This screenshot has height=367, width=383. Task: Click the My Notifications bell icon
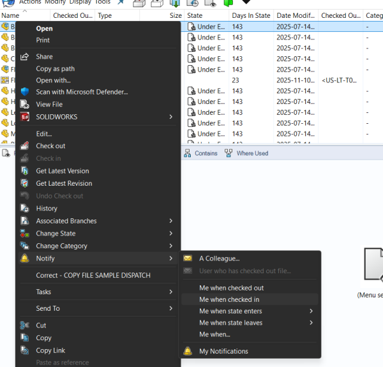[x=188, y=351]
